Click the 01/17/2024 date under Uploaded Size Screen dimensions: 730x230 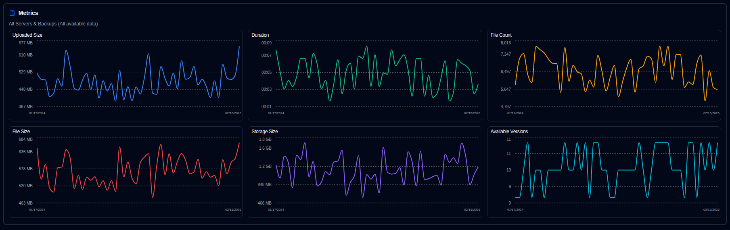37,113
